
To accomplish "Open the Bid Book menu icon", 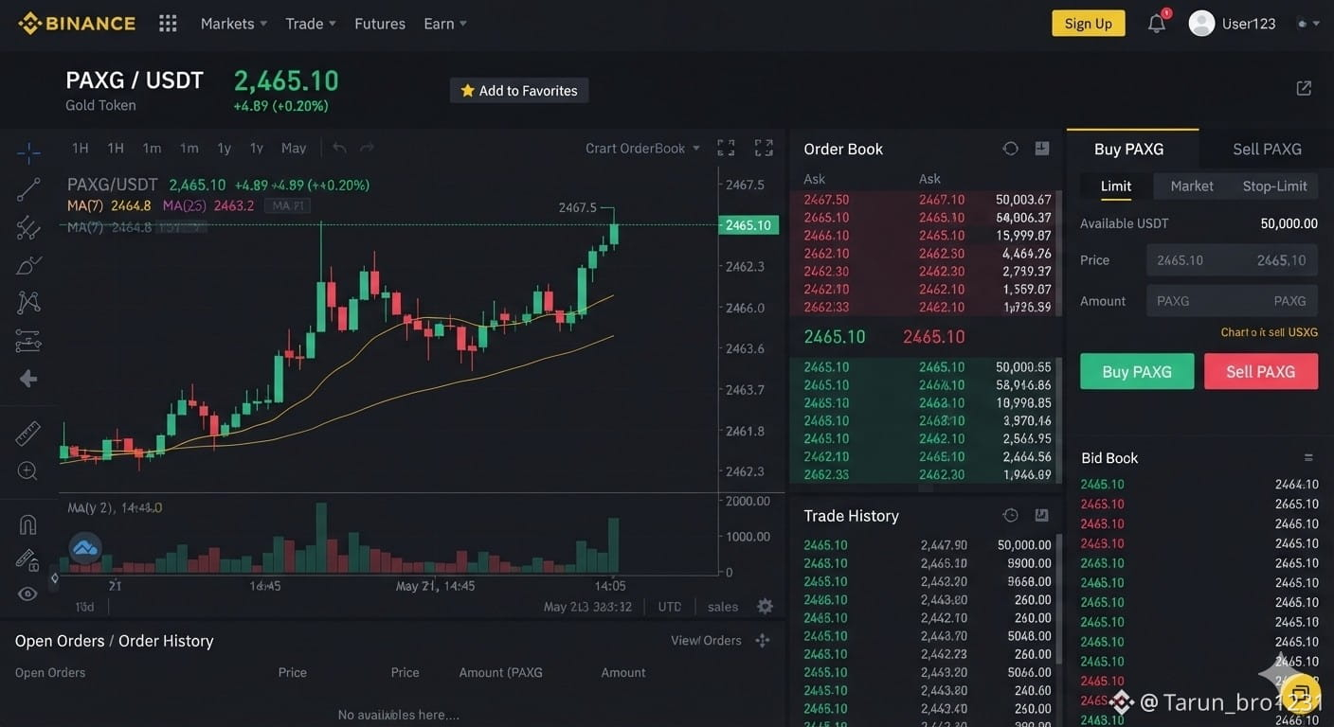I will [x=1308, y=457].
